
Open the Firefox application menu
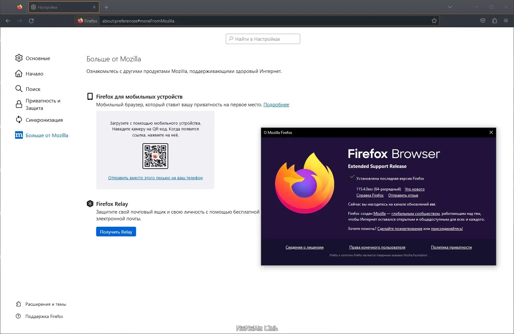click(506, 21)
